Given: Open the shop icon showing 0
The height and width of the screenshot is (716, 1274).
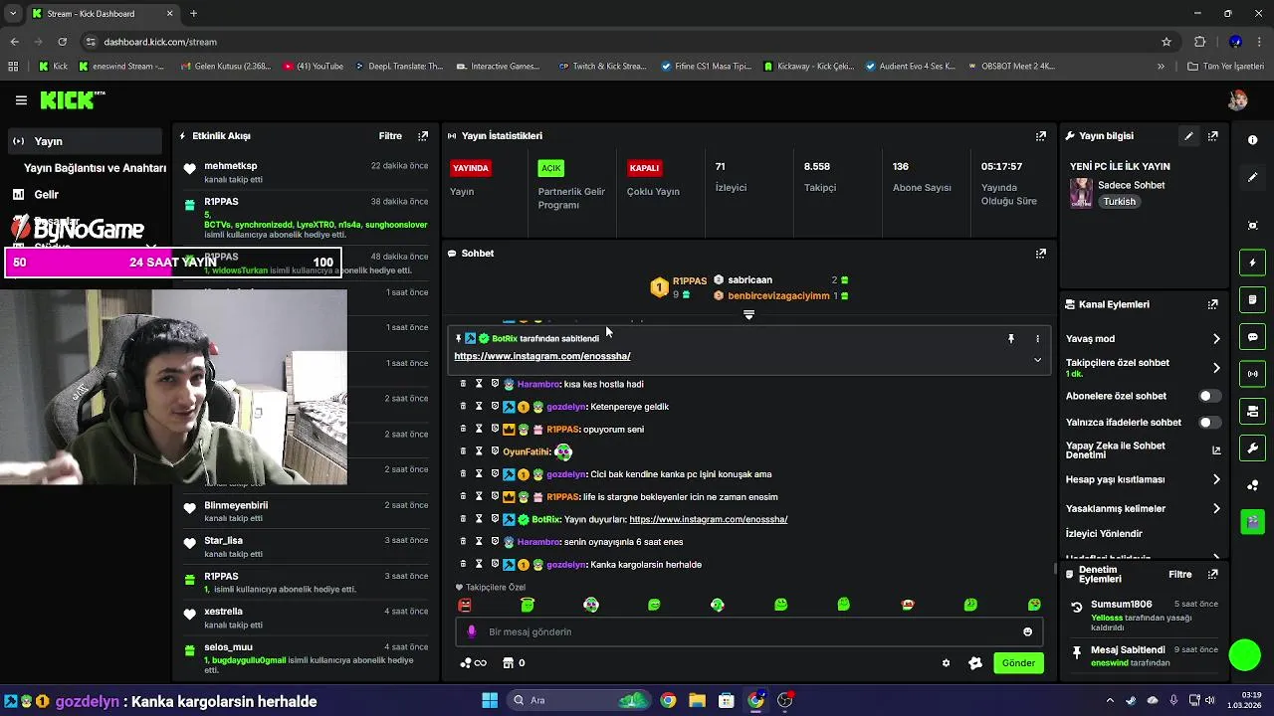Looking at the screenshot, I should point(514,663).
